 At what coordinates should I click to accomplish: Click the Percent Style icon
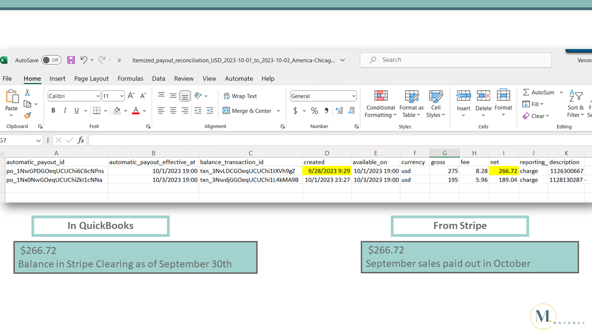[x=314, y=111]
